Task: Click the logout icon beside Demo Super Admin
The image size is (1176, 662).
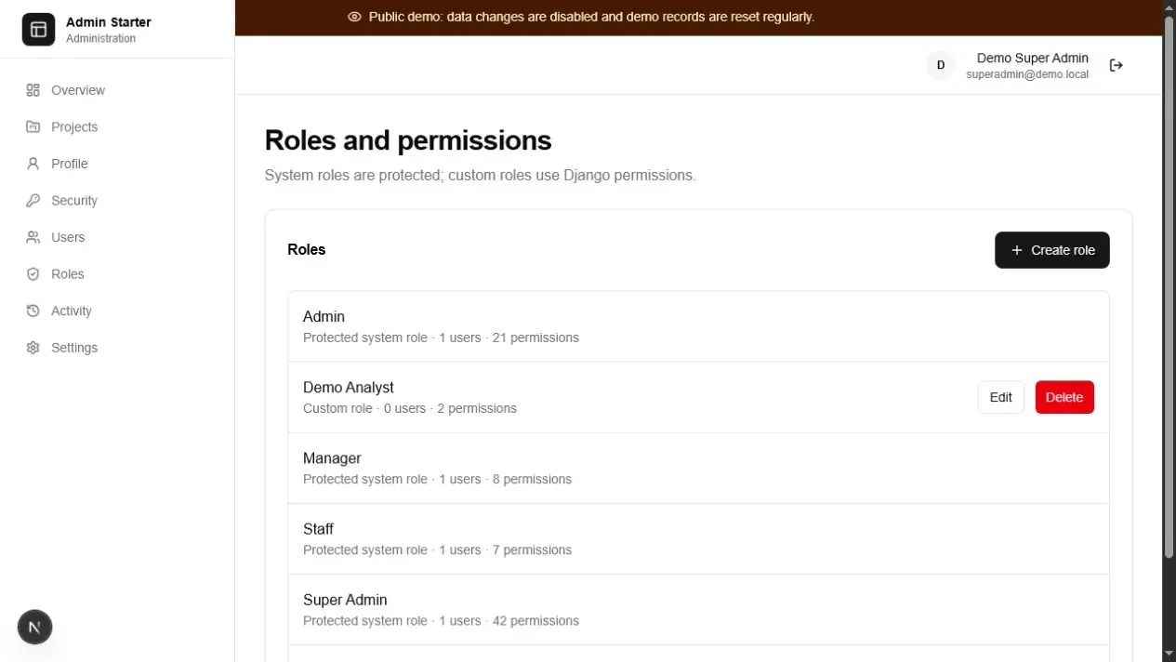Action: pyautogui.click(x=1117, y=65)
